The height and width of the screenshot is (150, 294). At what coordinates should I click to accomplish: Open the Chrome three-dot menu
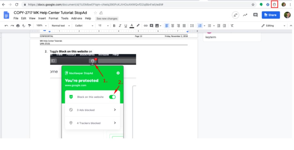(290, 5)
